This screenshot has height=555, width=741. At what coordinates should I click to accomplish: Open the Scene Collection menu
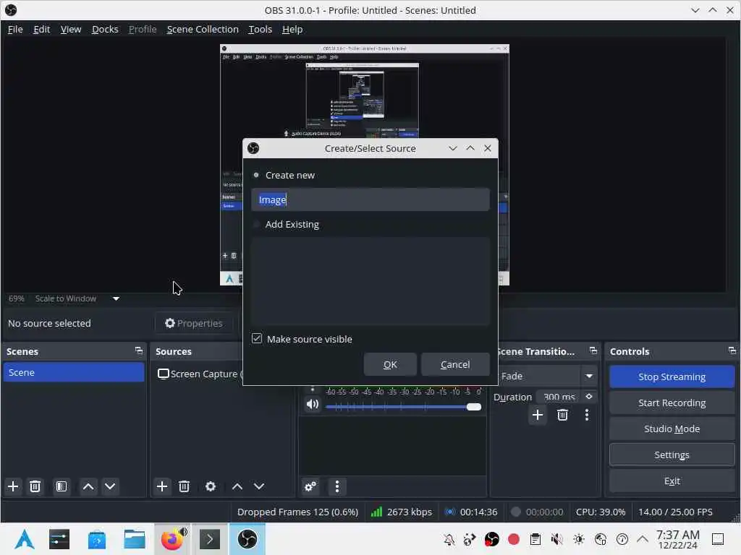(203, 29)
